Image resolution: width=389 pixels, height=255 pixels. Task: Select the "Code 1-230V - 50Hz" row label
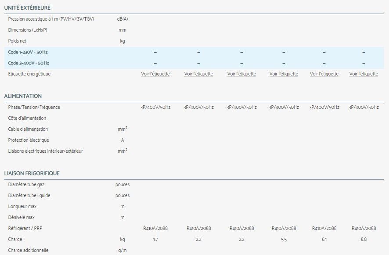pyautogui.click(x=29, y=52)
